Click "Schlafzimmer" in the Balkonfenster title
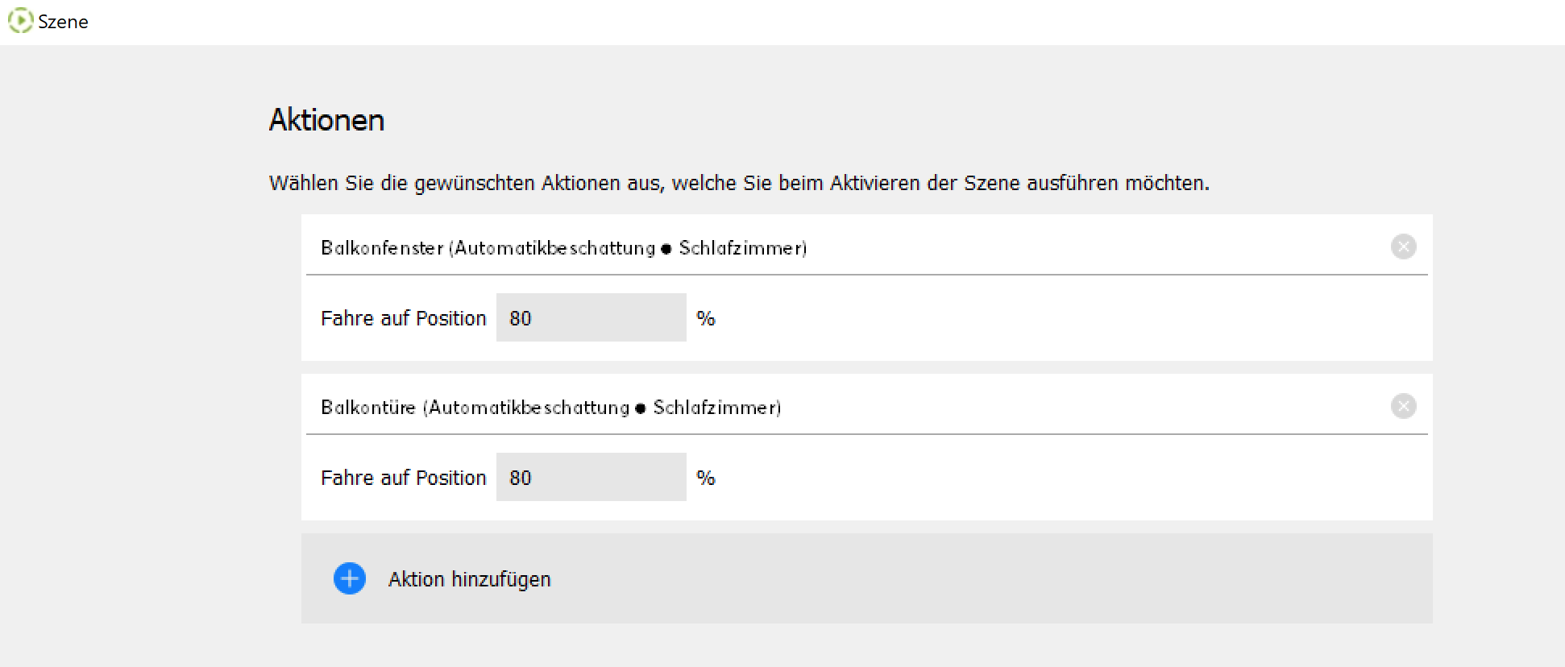 click(740, 248)
